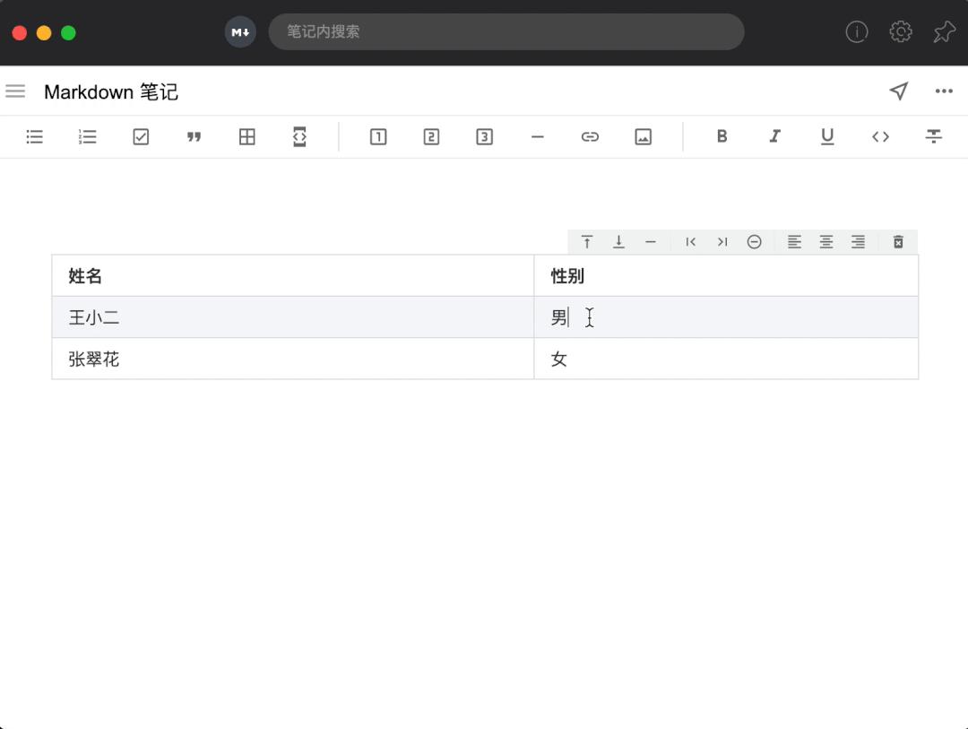The image size is (968, 729).
Task: Center align the table column
Action: click(x=825, y=242)
